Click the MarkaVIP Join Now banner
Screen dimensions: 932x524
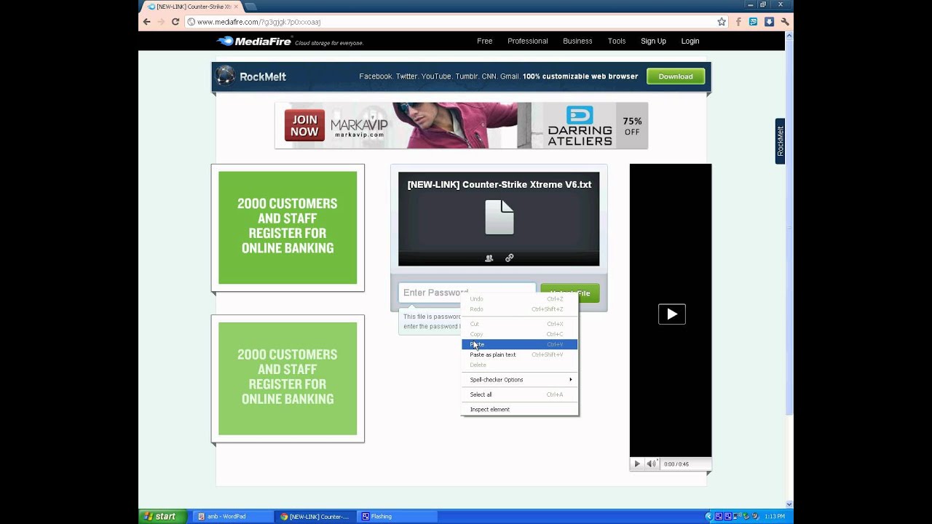click(x=462, y=125)
